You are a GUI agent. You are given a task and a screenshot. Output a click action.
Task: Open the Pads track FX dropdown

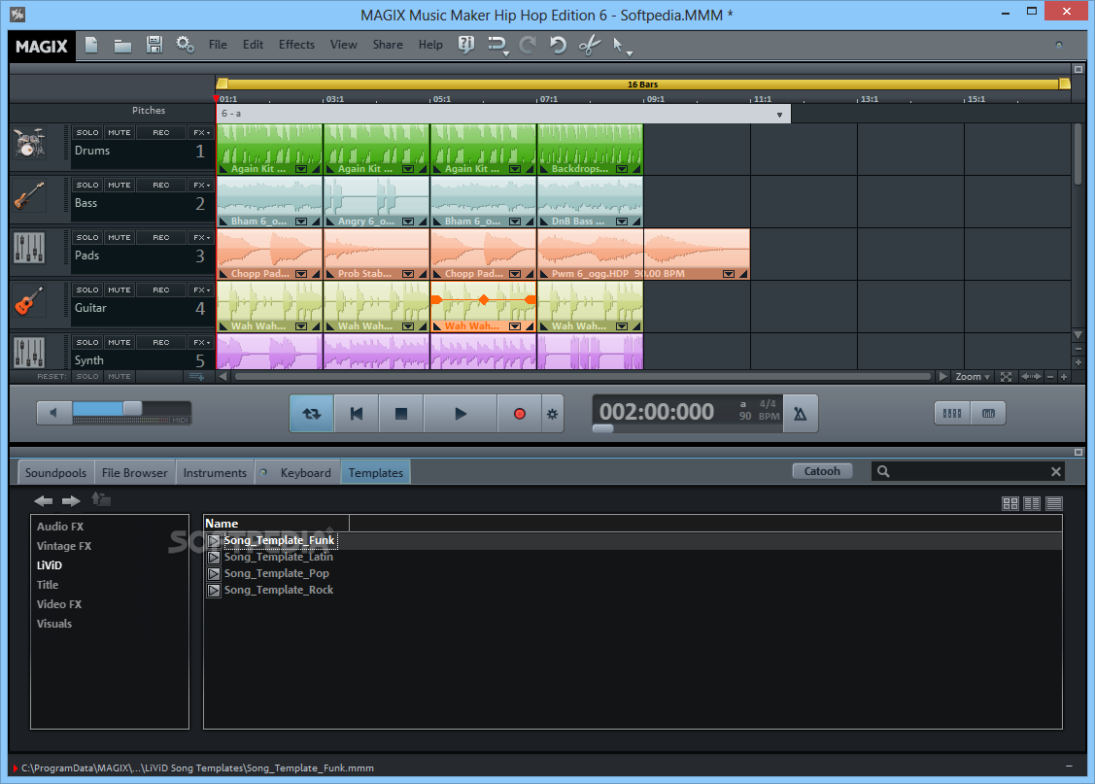point(202,237)
